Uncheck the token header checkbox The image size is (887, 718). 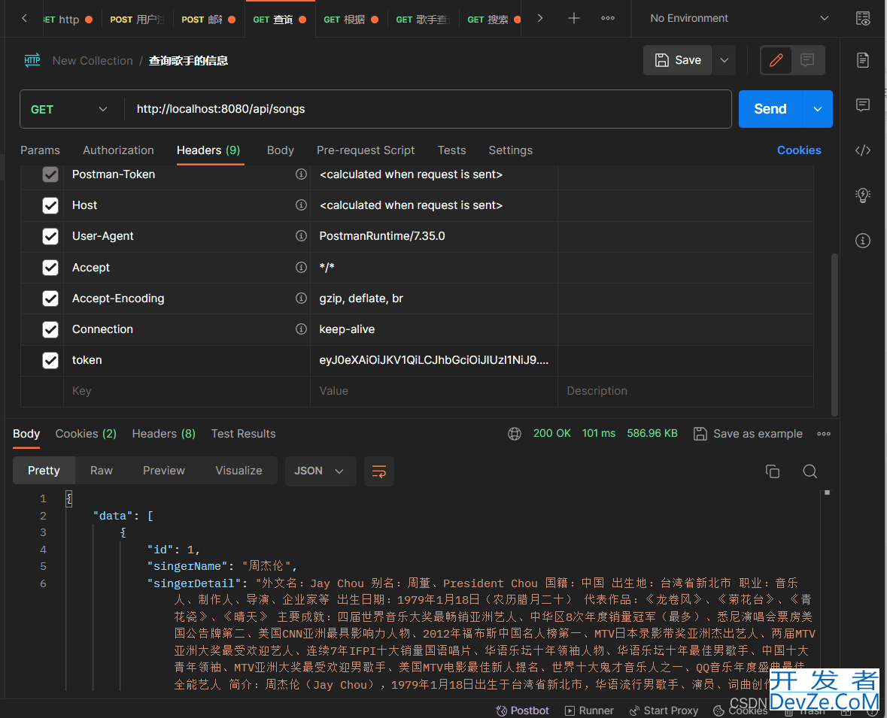[x=50, y=360]
